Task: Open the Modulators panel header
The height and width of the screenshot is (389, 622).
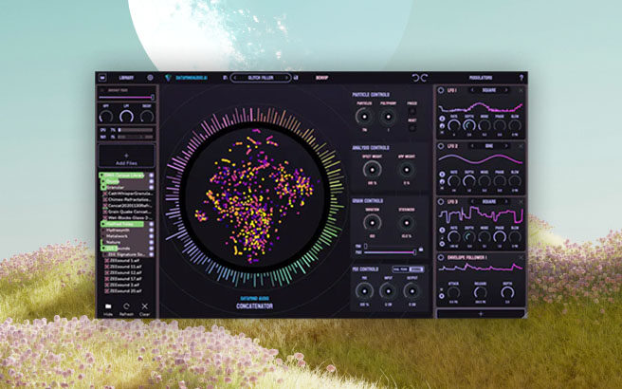Action: point(481,78)
